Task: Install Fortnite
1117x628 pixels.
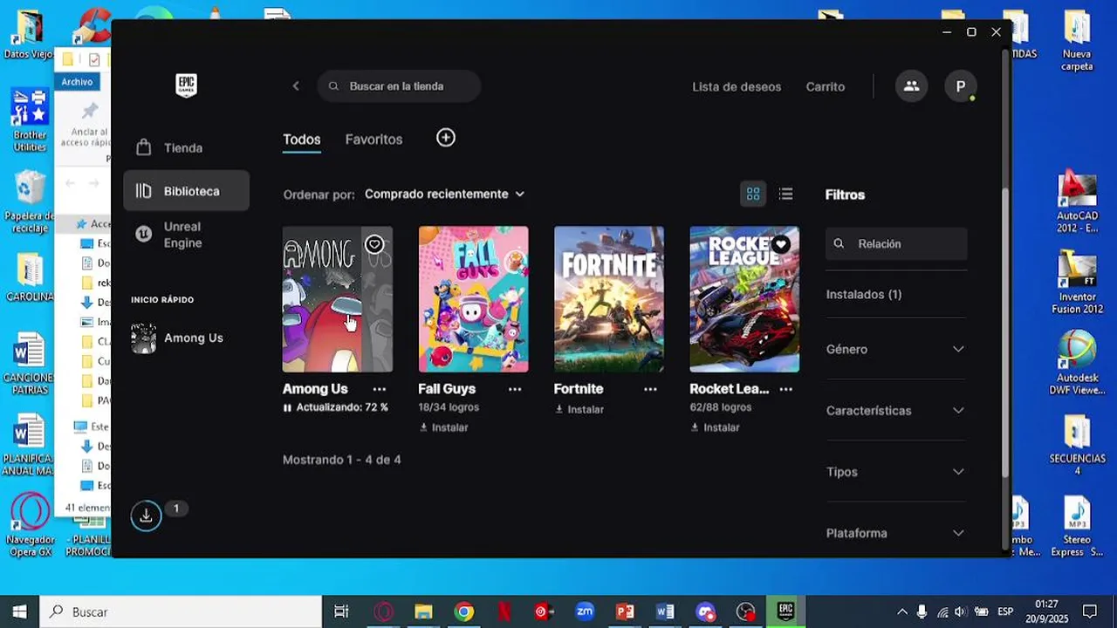Action: [579, 409]
